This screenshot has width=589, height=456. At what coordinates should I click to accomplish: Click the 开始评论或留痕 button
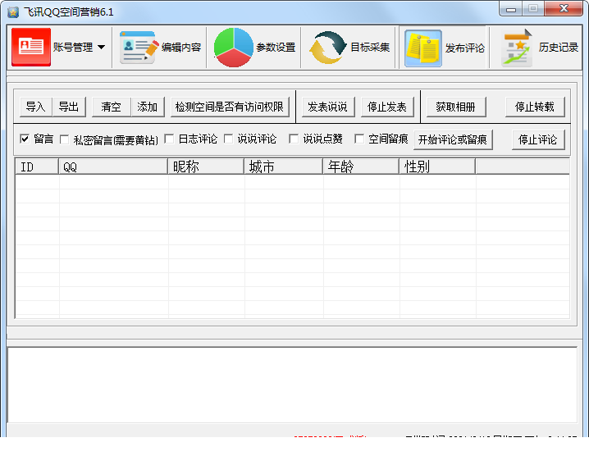pos(453,139)
